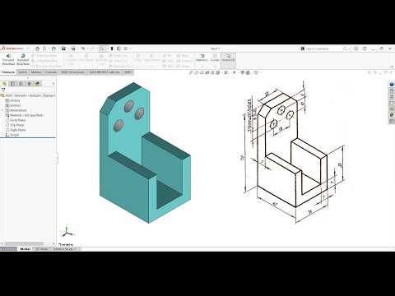
Task: Open the Options gear icon
Action: (x=126, y=49)
